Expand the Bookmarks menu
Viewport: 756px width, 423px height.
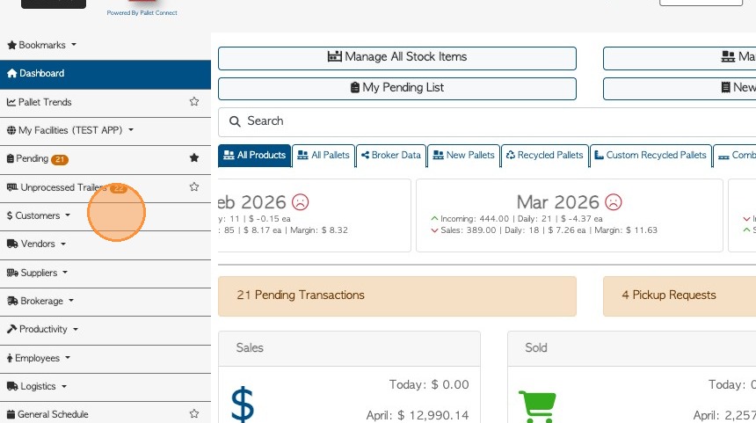point(42,45)
